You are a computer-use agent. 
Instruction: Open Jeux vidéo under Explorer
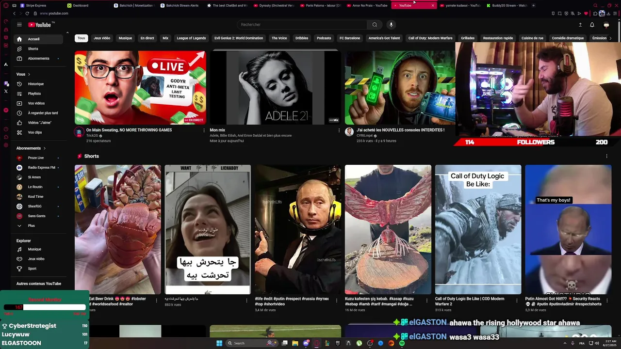(38, 259)
